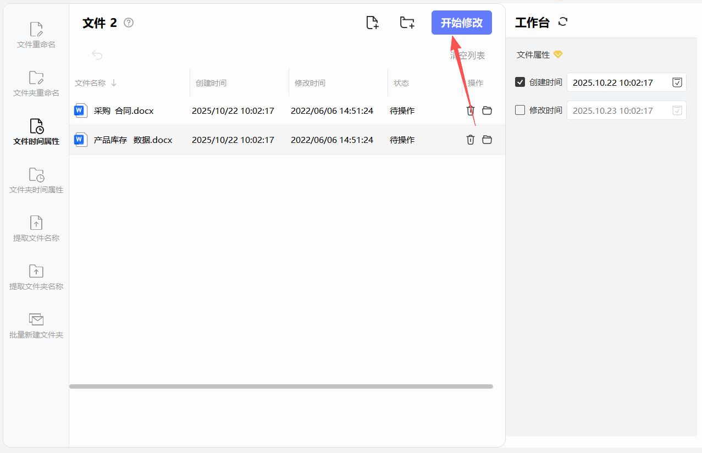
Task: Click the 状态 column header
Action: coord(401,83)
